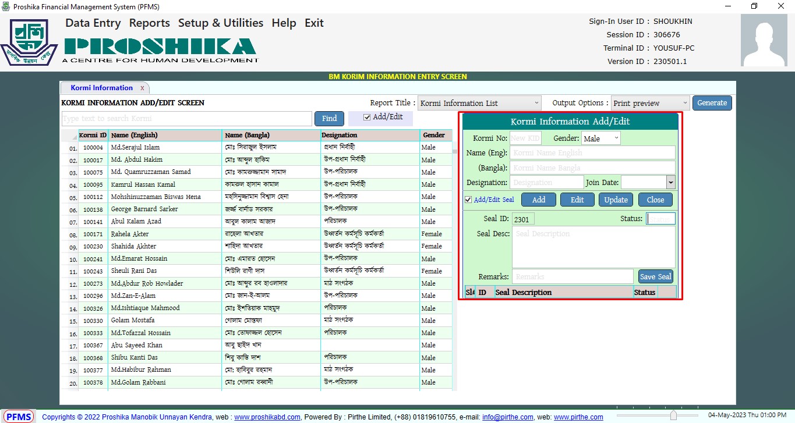This screenshot has height=423, width=795.
Task: Click the Update button
Action: [616, 200]
